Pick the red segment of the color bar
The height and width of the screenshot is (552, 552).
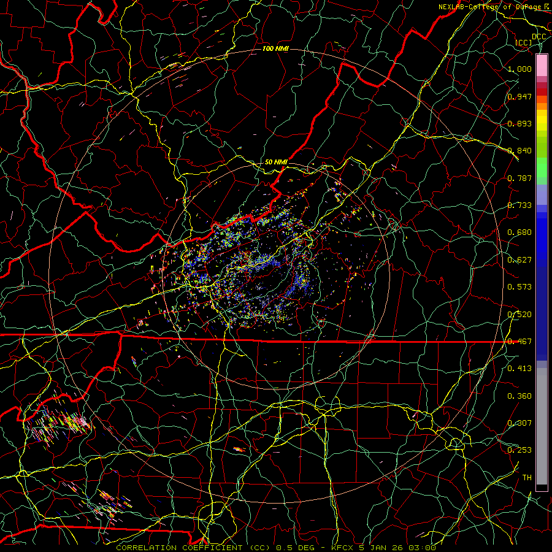(x=542, y=92)
